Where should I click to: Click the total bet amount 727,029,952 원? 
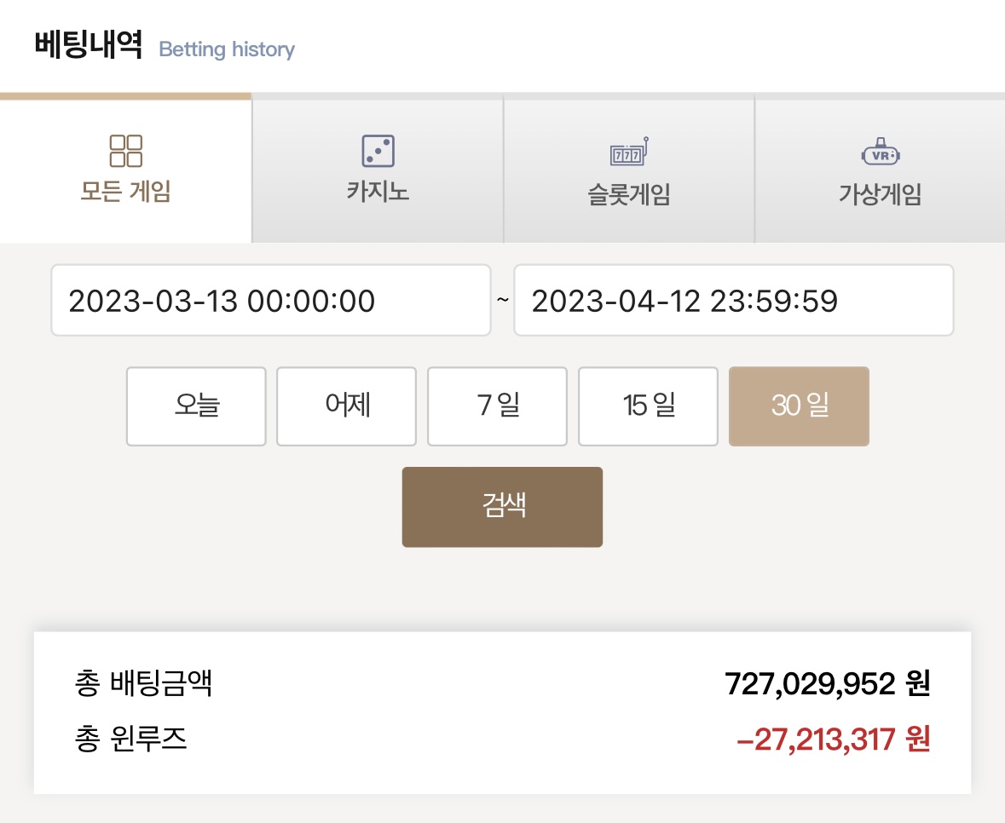coord(828,683)
